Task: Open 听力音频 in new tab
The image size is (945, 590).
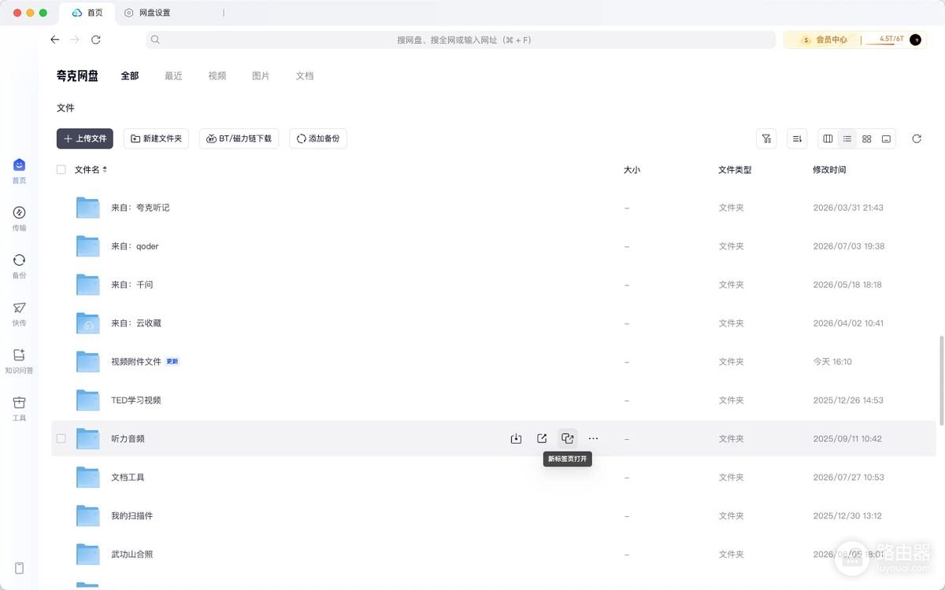Action: pyautogui.click(x=568, y=438)
